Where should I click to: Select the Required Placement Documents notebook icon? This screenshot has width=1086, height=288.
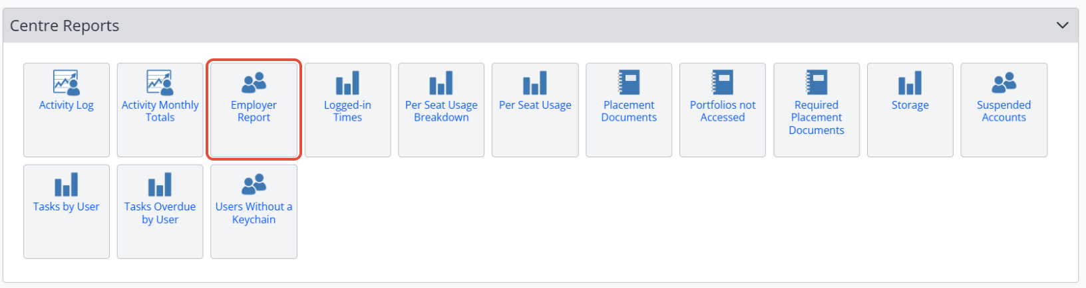816,83
